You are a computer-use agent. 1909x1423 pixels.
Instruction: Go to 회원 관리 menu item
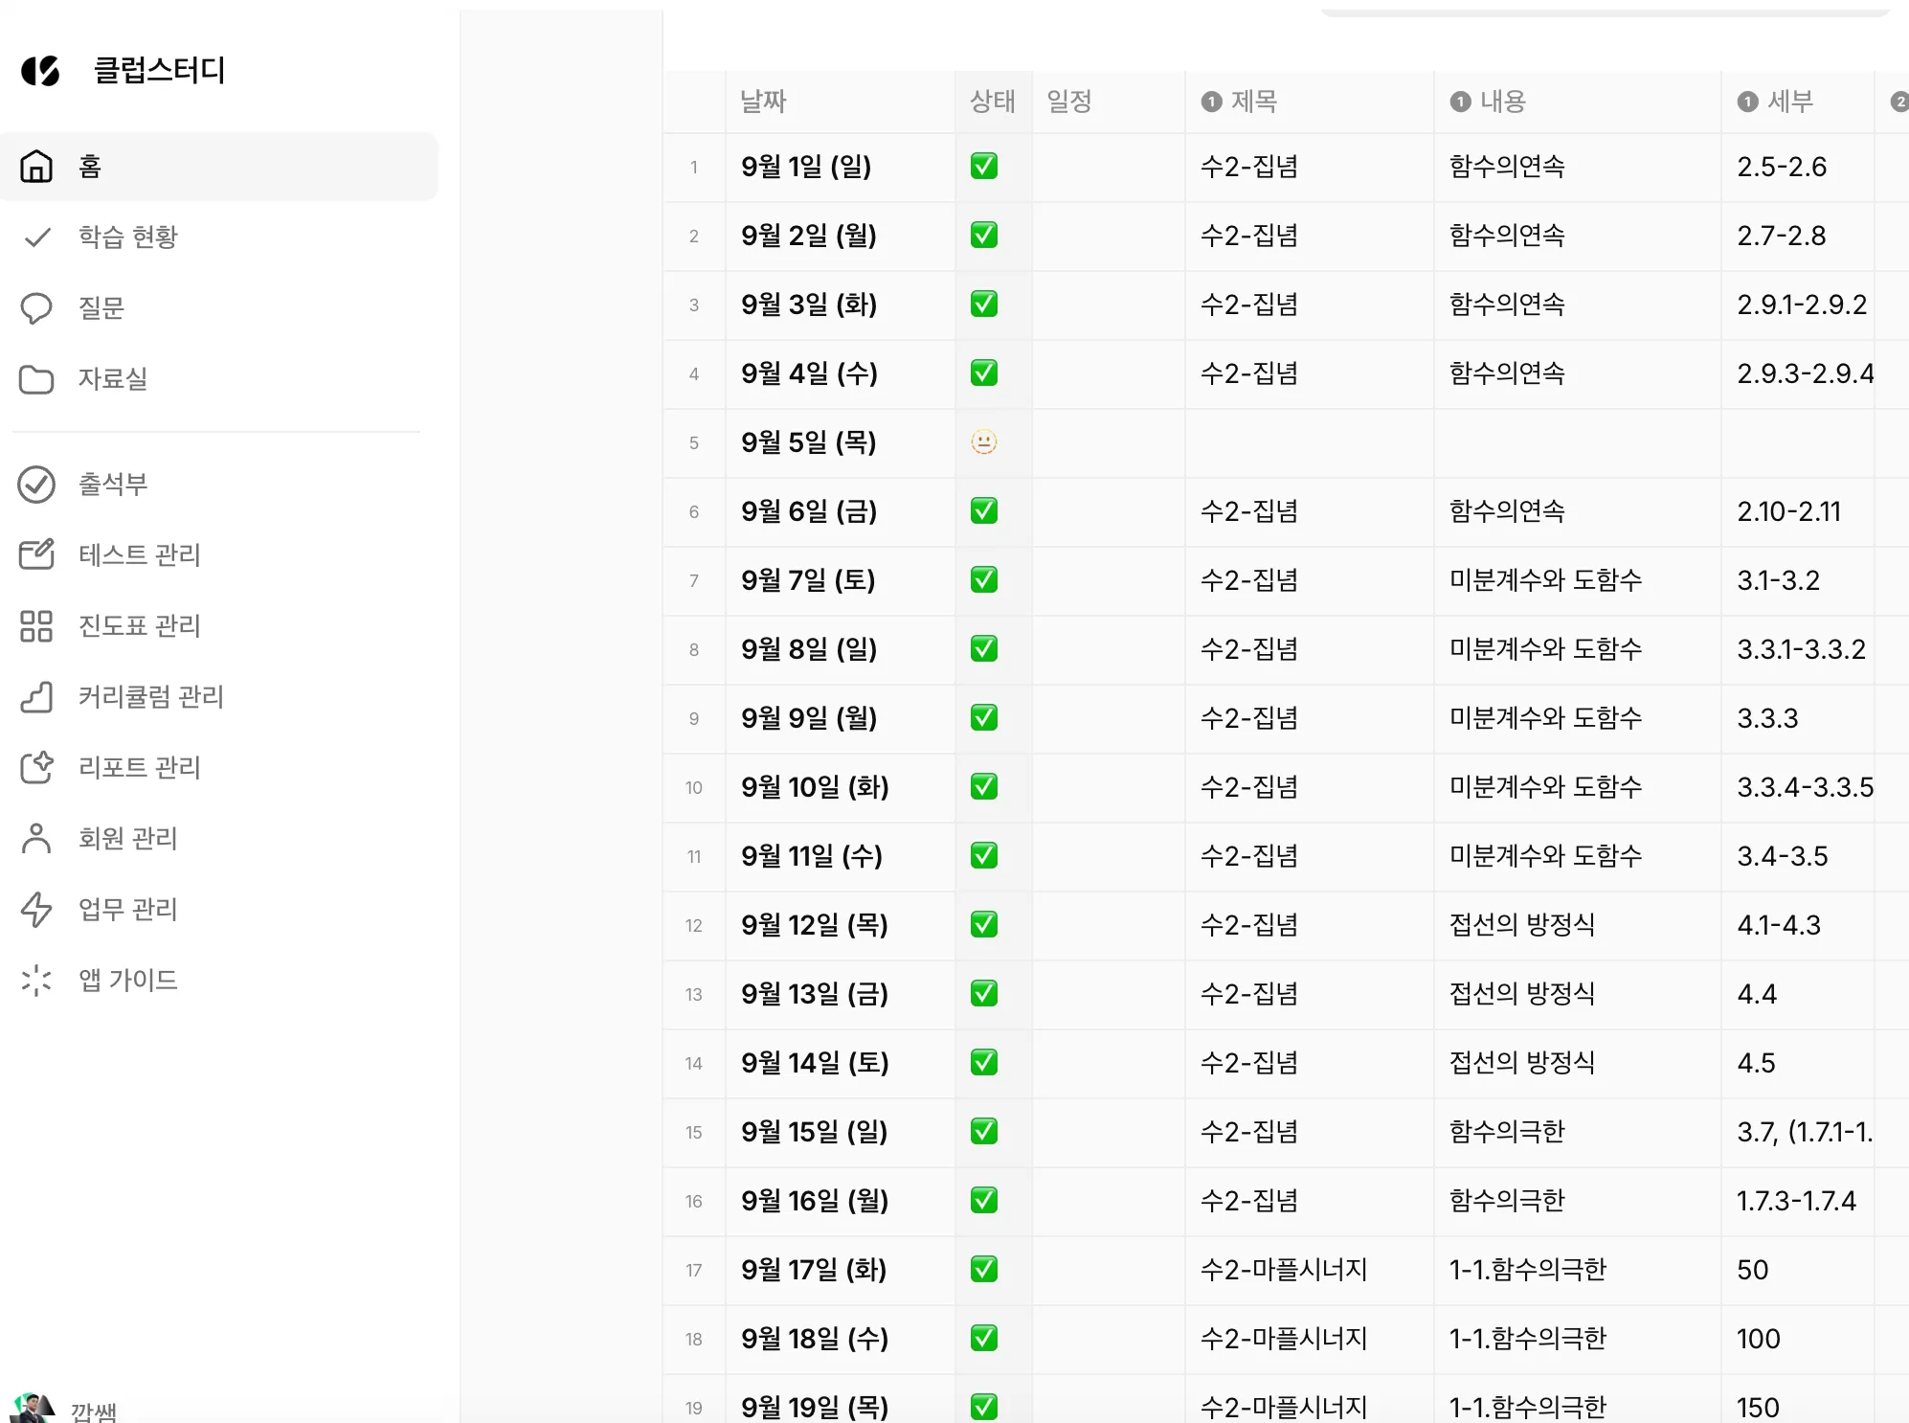(127, 839)
